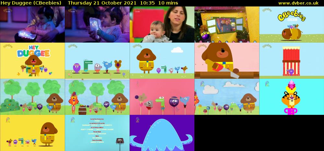Viewport: 324px width, 151px height.
Task: Open painted trees thumbnail with green bush
Action: (32, 97)
